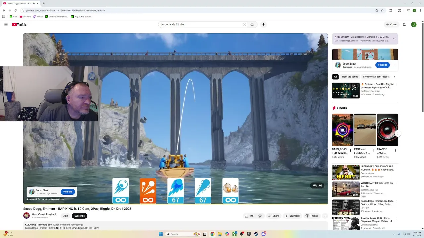Open Snoop Dogg, Eminem, Ice Cube video thumbnail
This screenshot has height=238, width=424.
(x=346, y=207)
